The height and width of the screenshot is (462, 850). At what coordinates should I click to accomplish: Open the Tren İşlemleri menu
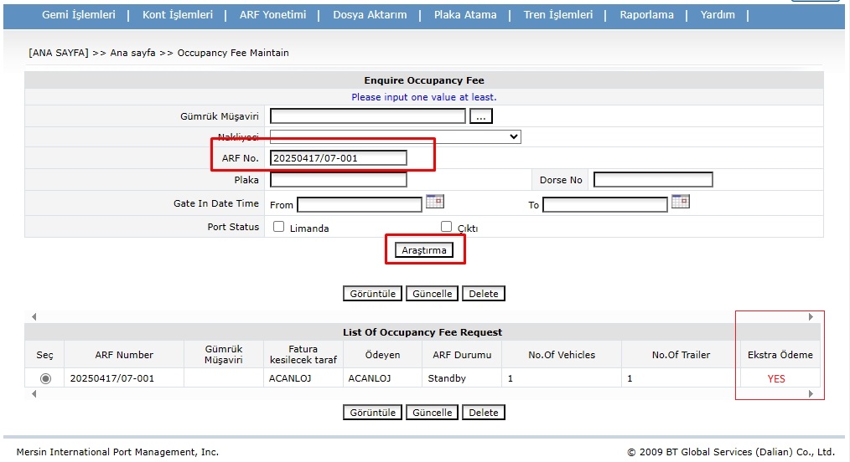coord(557,15)
